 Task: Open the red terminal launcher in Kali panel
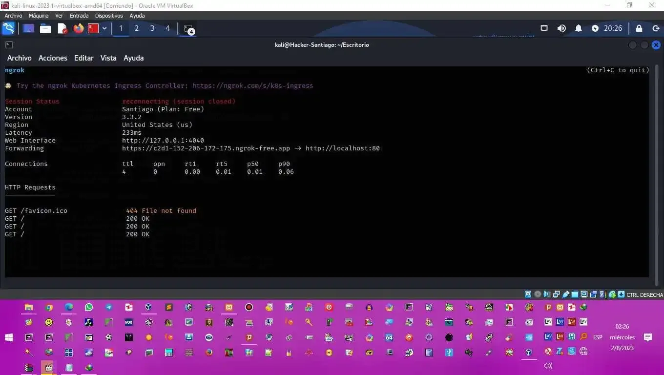pos(93,28)
